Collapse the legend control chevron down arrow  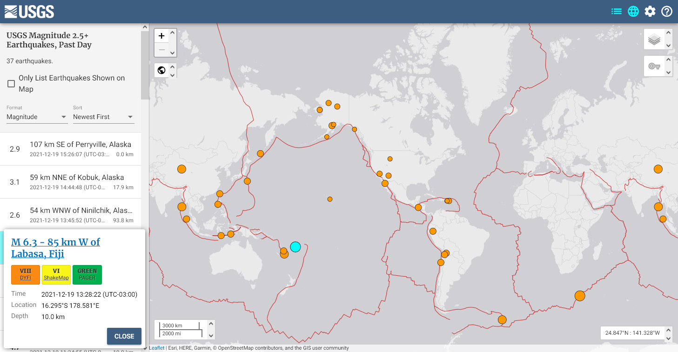point(669,73)
